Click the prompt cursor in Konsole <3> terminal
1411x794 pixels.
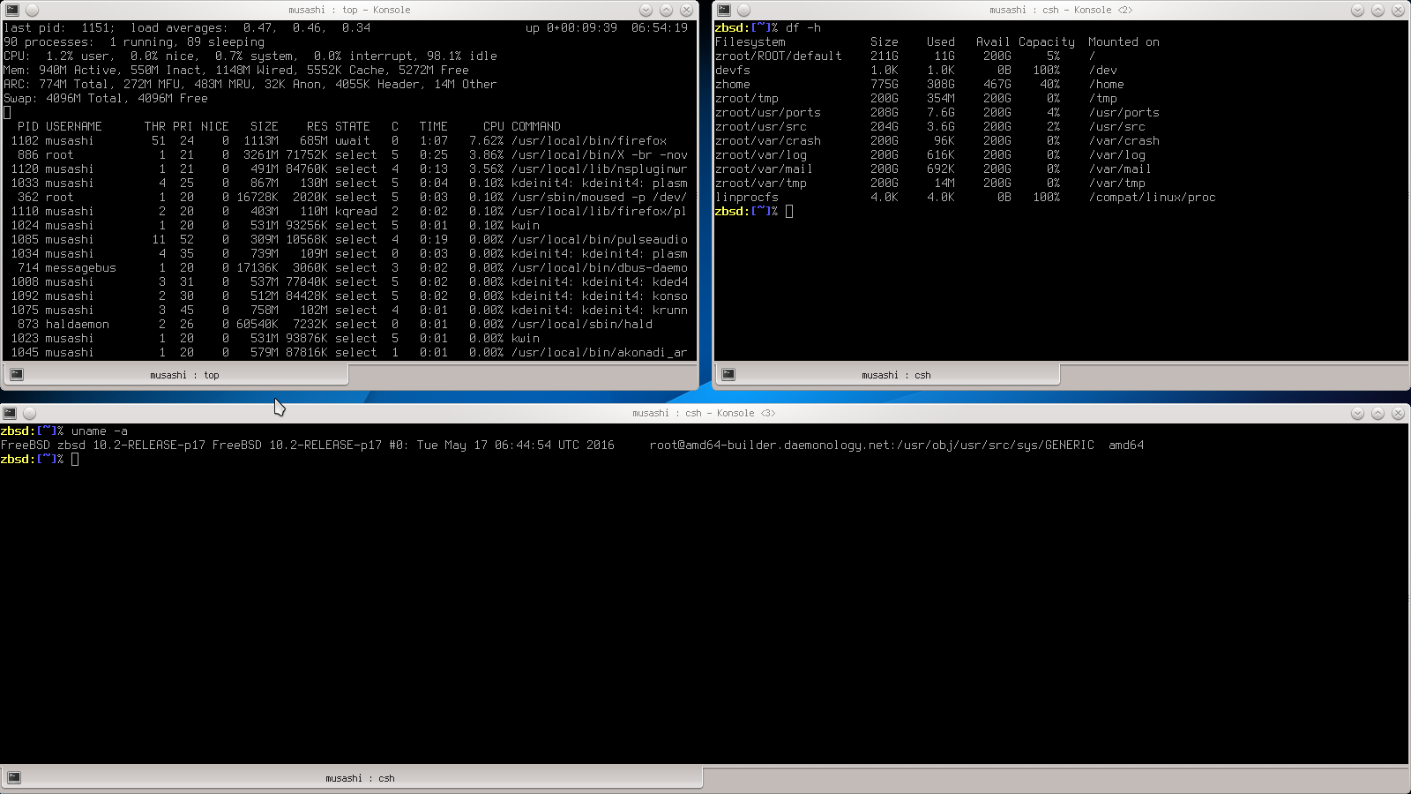pyautogui.click(x=75, y=459)
